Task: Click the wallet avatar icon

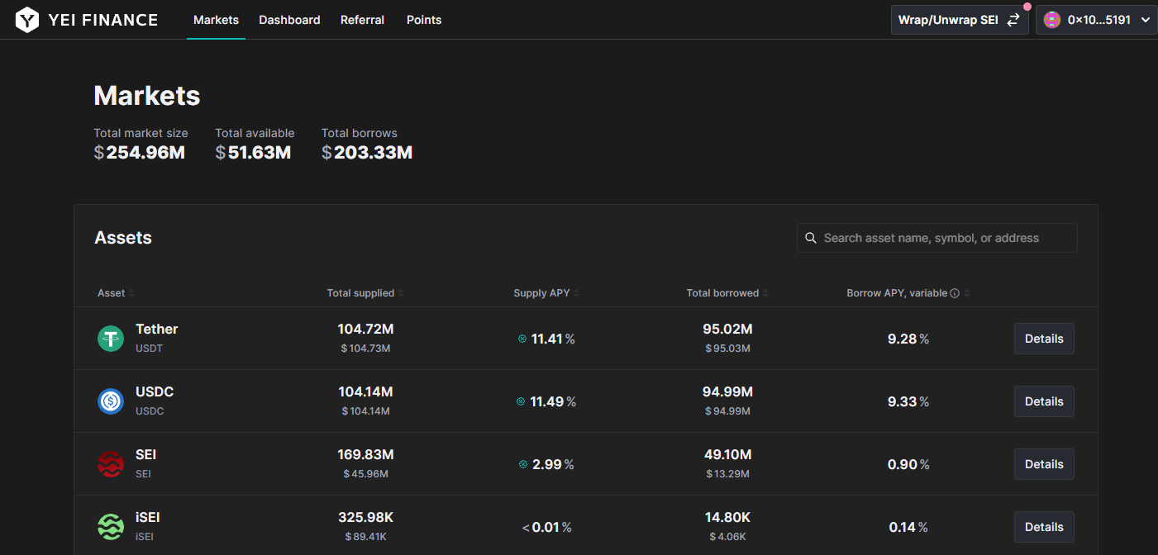Action: click(1052, 20)
